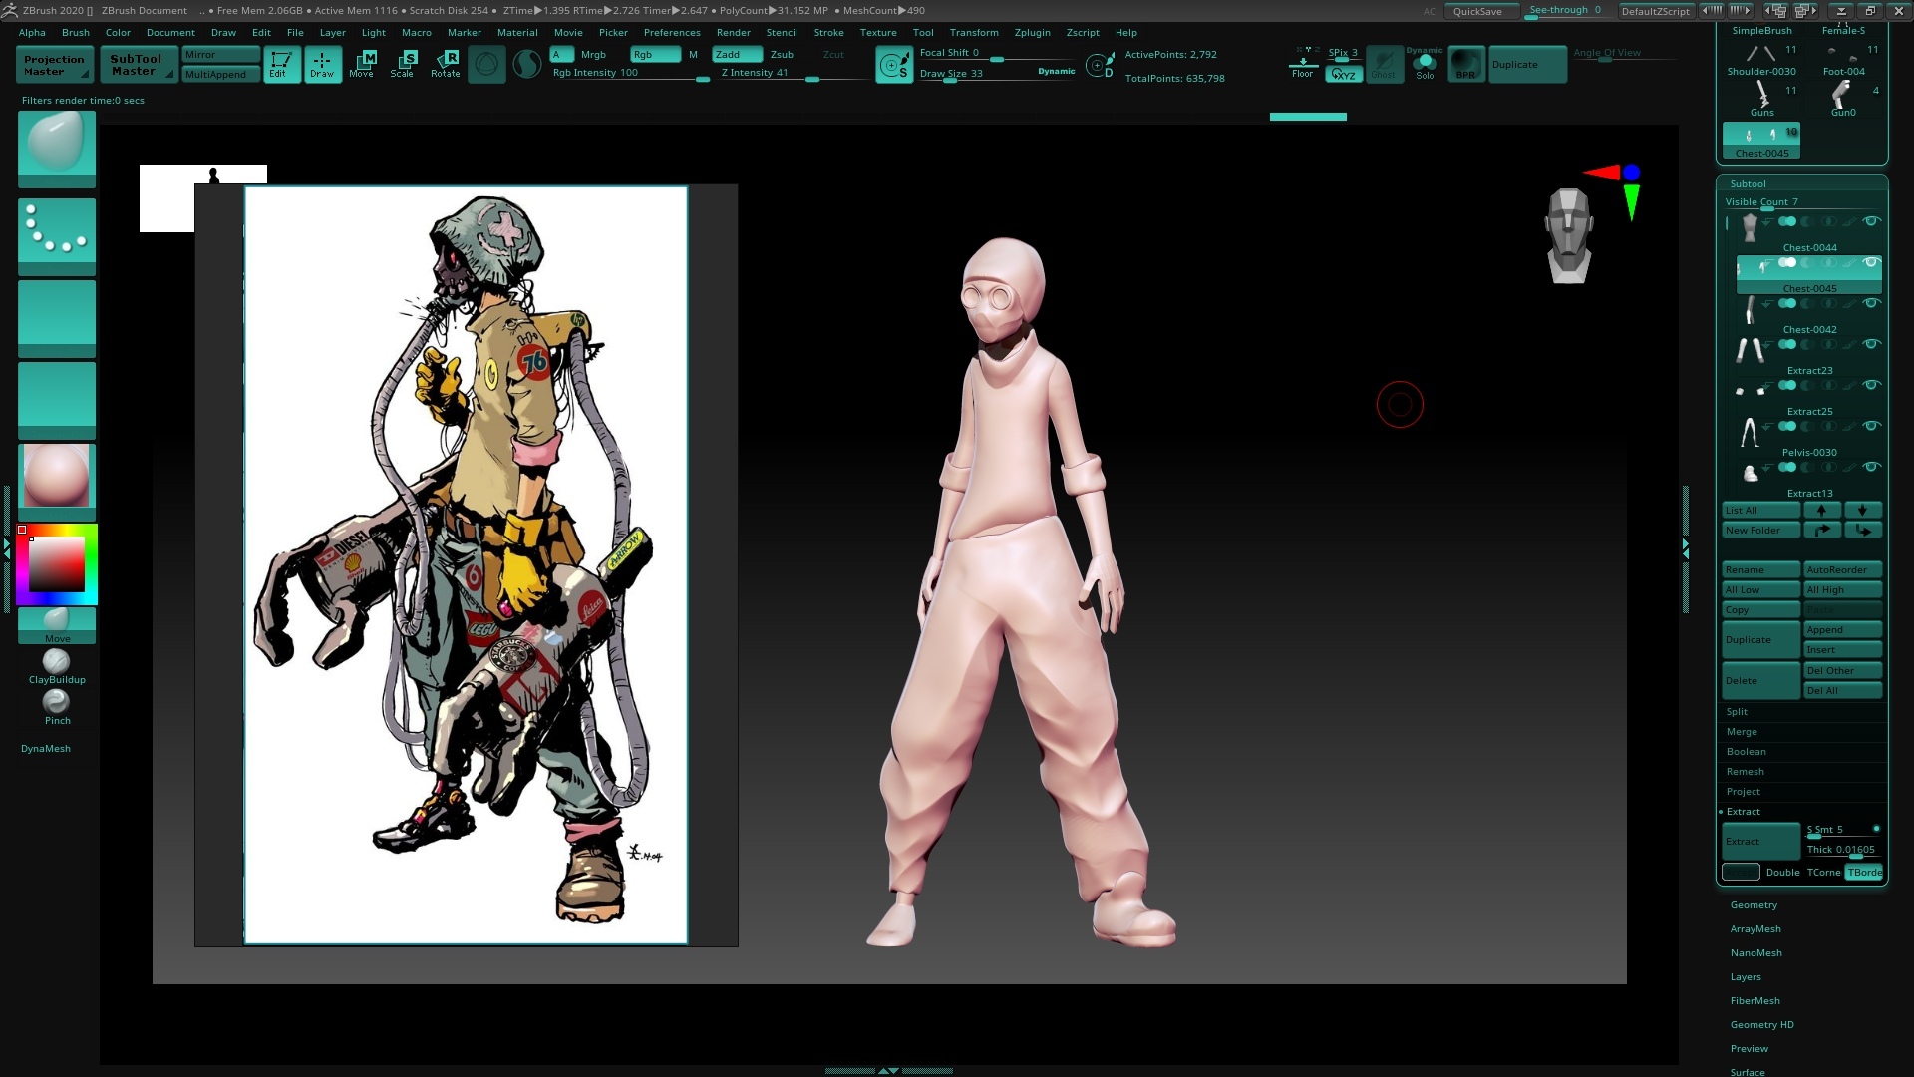Screen dimensions: 1914x1077
Task: Hide the Extract25 subtool via eye icon
Action: pyautogui.click(x=1872, y=385)
